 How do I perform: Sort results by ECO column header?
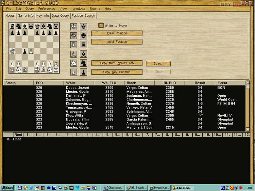point(49,83)
